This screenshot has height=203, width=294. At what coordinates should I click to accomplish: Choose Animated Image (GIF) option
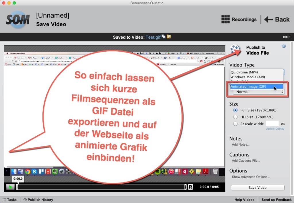[x=256, y=86]
